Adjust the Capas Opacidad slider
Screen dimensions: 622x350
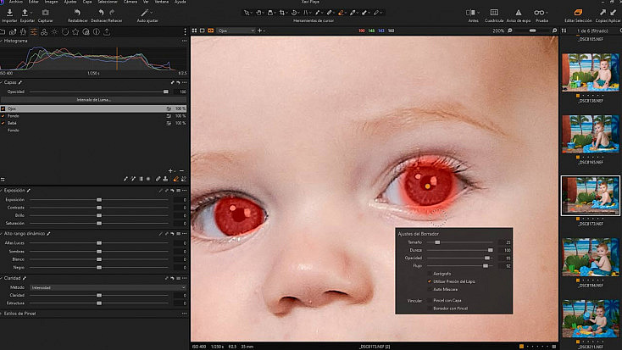click(165, 92)
